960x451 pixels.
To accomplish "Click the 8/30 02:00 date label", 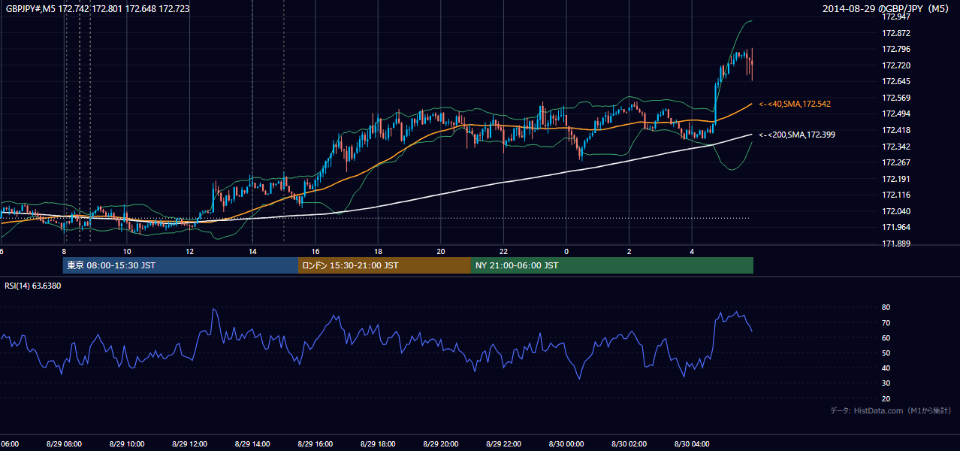I will point(629,444).
